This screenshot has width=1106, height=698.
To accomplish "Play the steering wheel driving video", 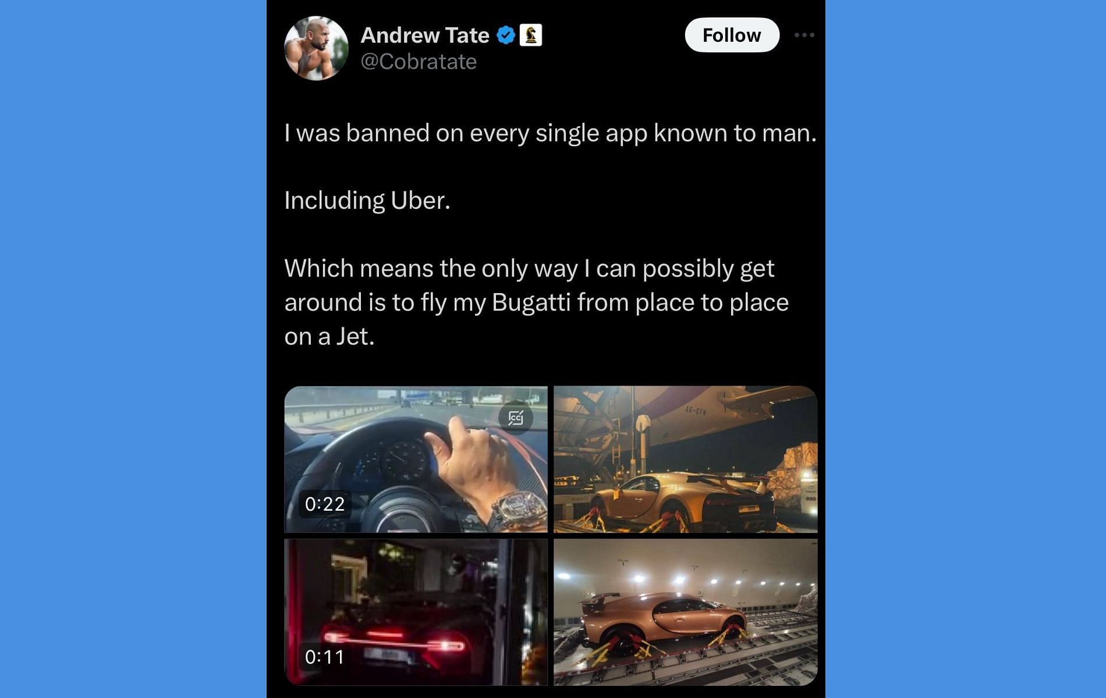I will pos(416,460).
